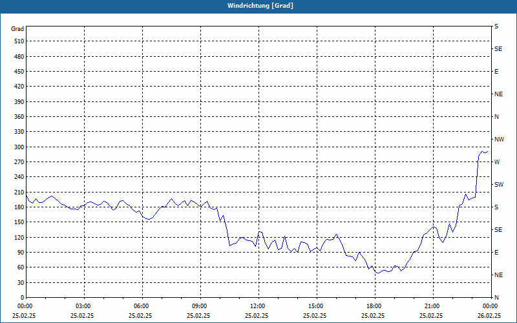Click the 26.02.25 date label

489,316
